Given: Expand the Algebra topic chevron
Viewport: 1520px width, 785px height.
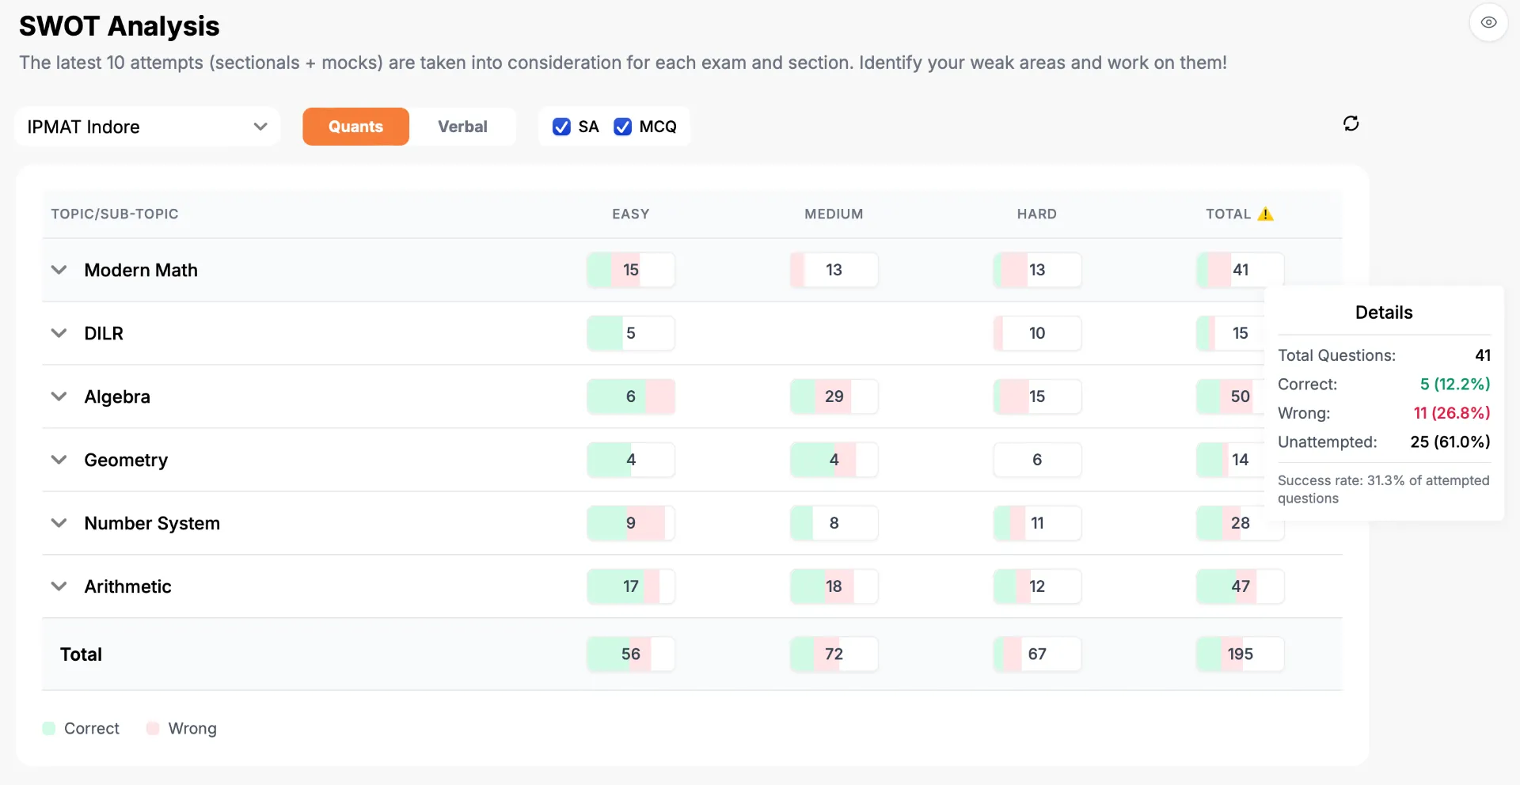Looking at the screenshot, I should pos(59,396).
